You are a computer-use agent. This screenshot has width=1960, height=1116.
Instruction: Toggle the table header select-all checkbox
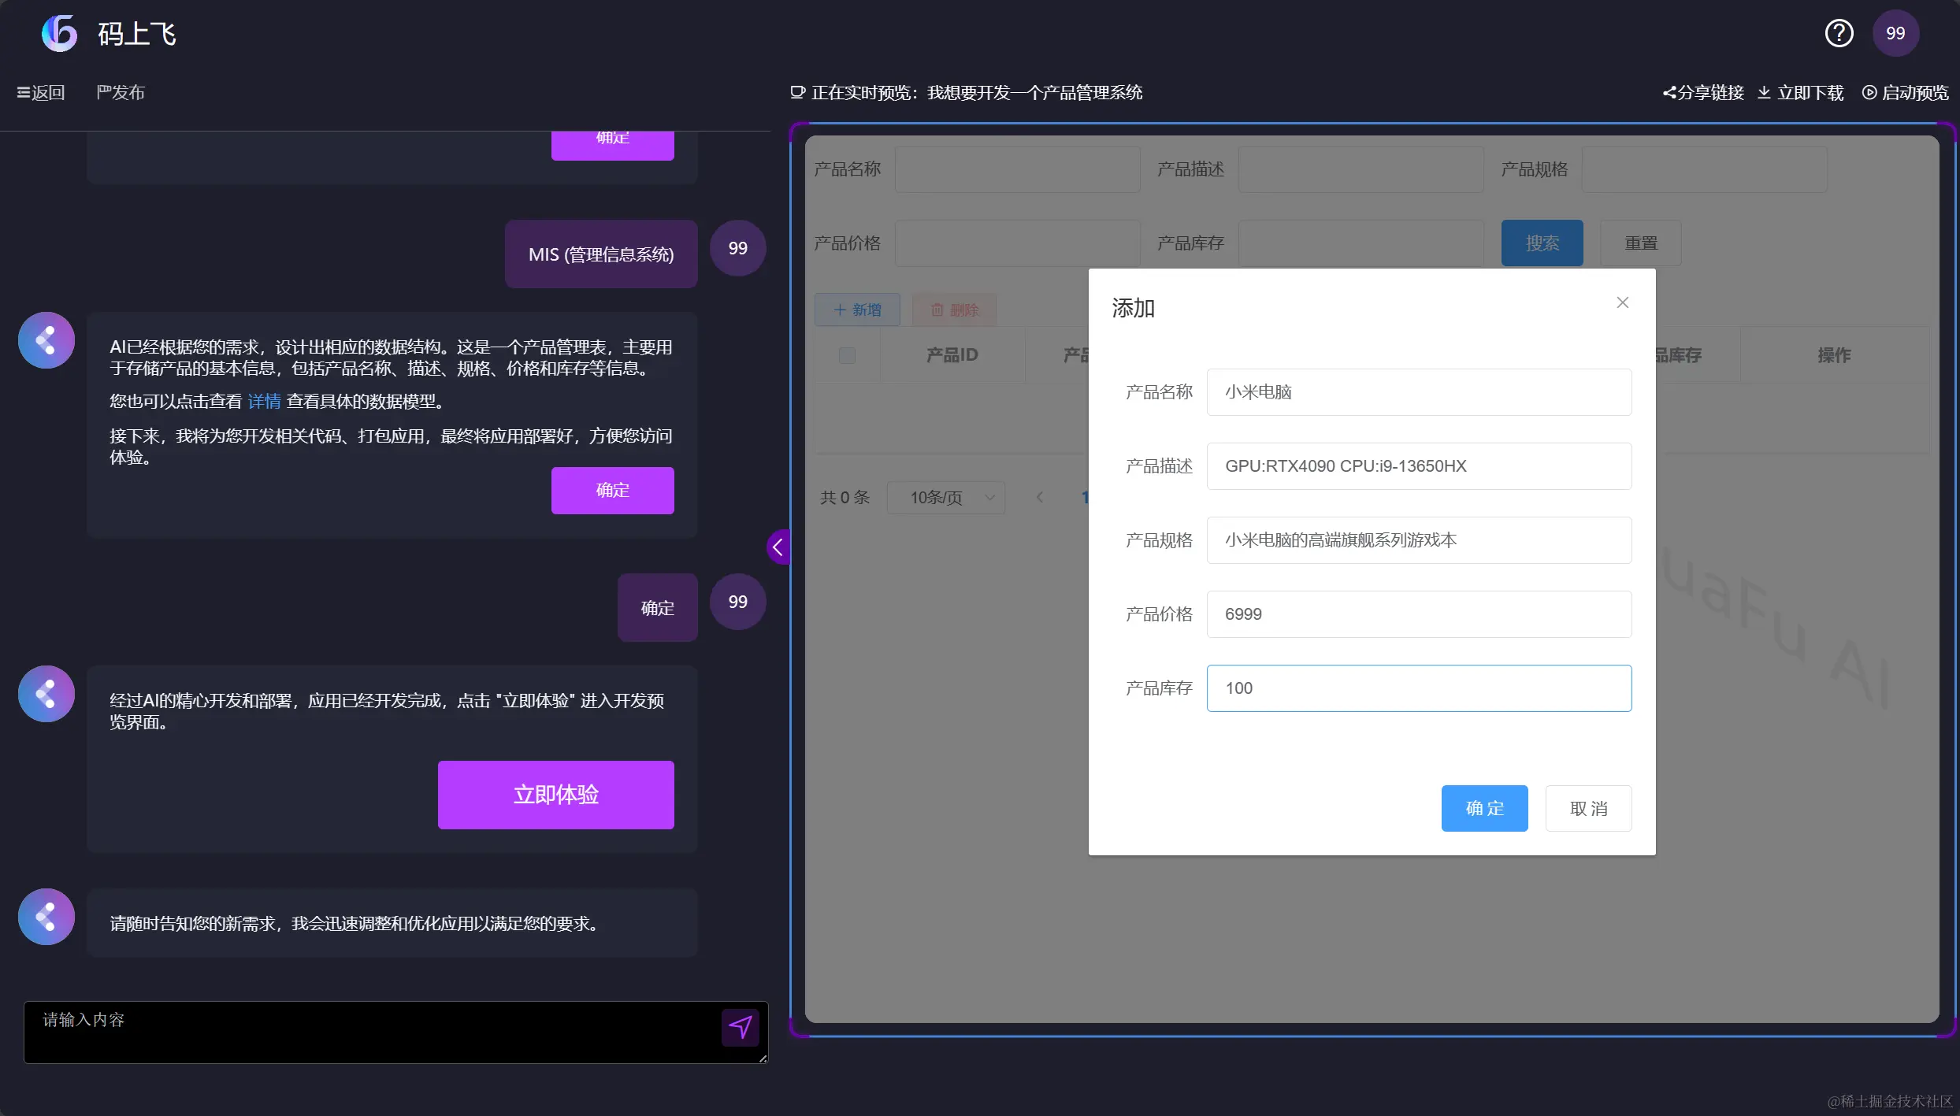847,355
